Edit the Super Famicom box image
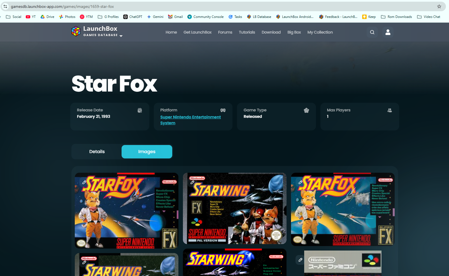 [x=300, y=260]
